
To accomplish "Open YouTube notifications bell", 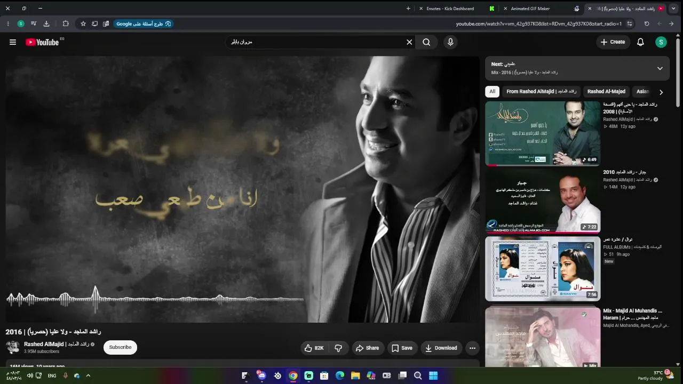I will [640, 42].
